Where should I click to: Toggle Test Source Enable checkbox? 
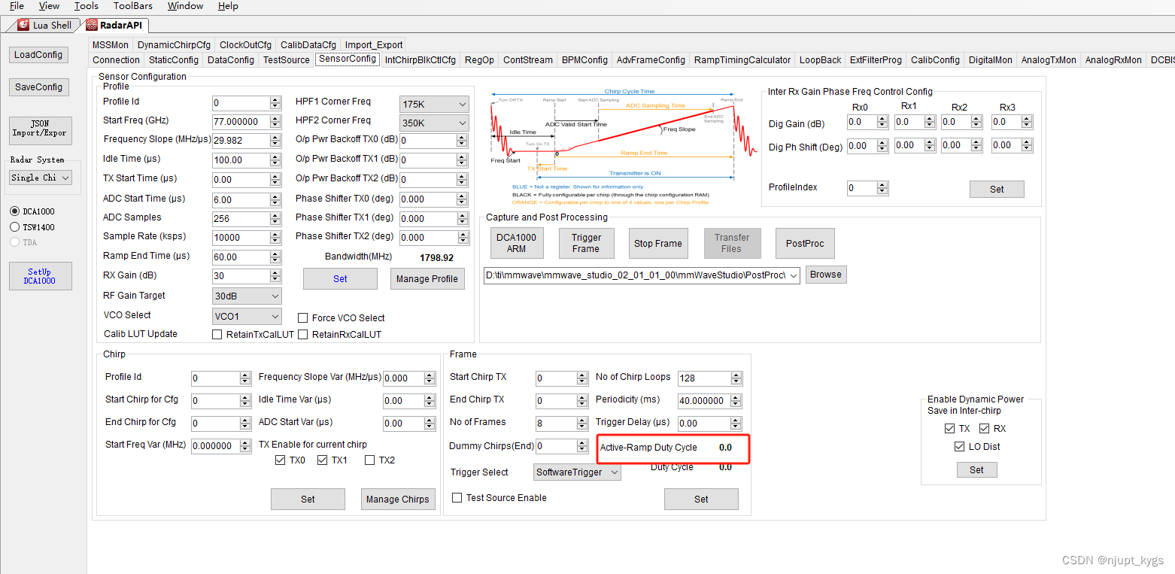pos(457,498)
